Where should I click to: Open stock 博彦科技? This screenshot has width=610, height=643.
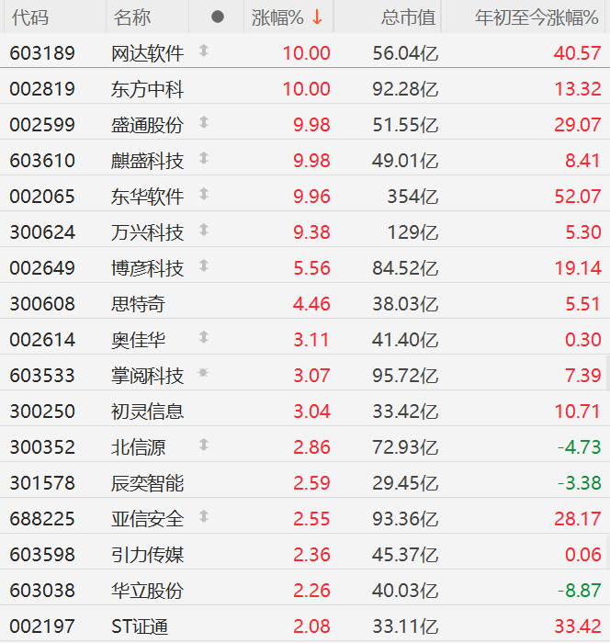point(147,268)
